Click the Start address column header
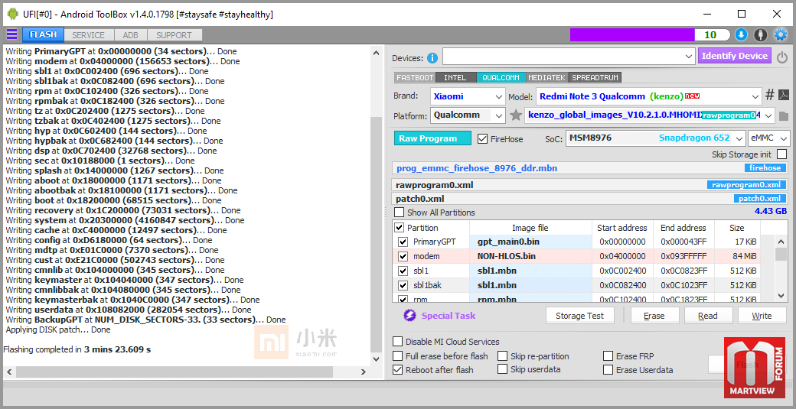Screen dimensions: 796x409 621,228
